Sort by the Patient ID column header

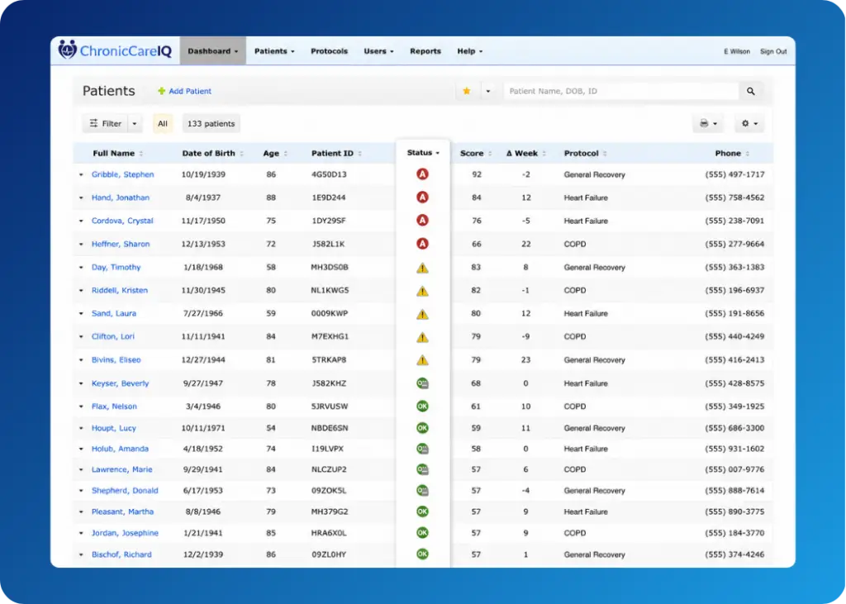click(x=336, y=154)
